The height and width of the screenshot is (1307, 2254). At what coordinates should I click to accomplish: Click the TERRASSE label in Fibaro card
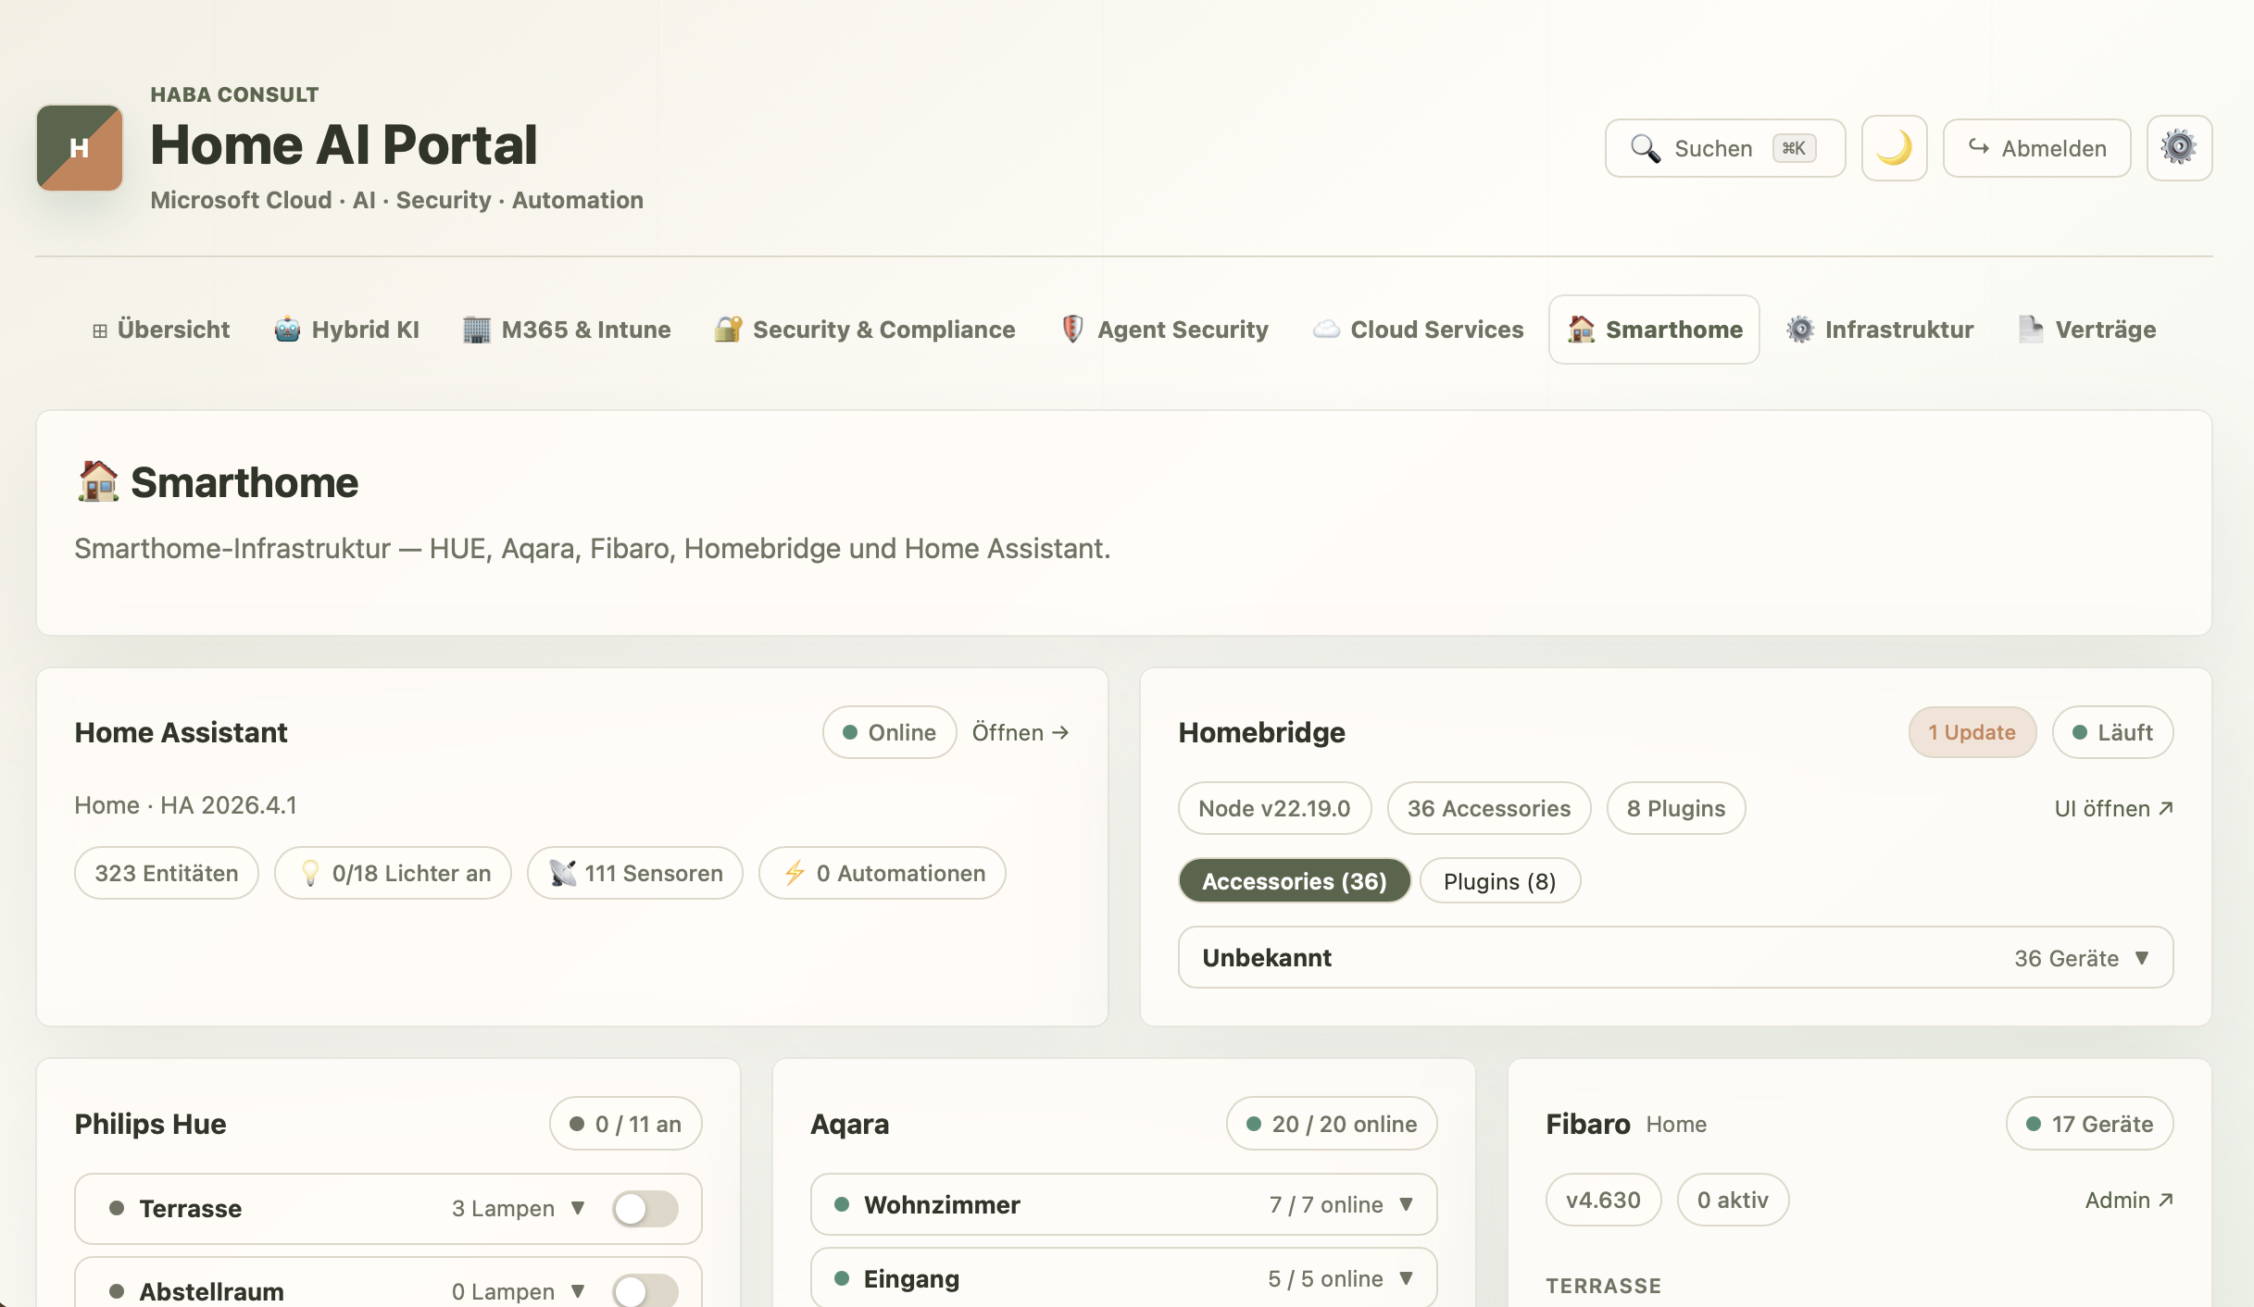click(x=1604, y=1287)
